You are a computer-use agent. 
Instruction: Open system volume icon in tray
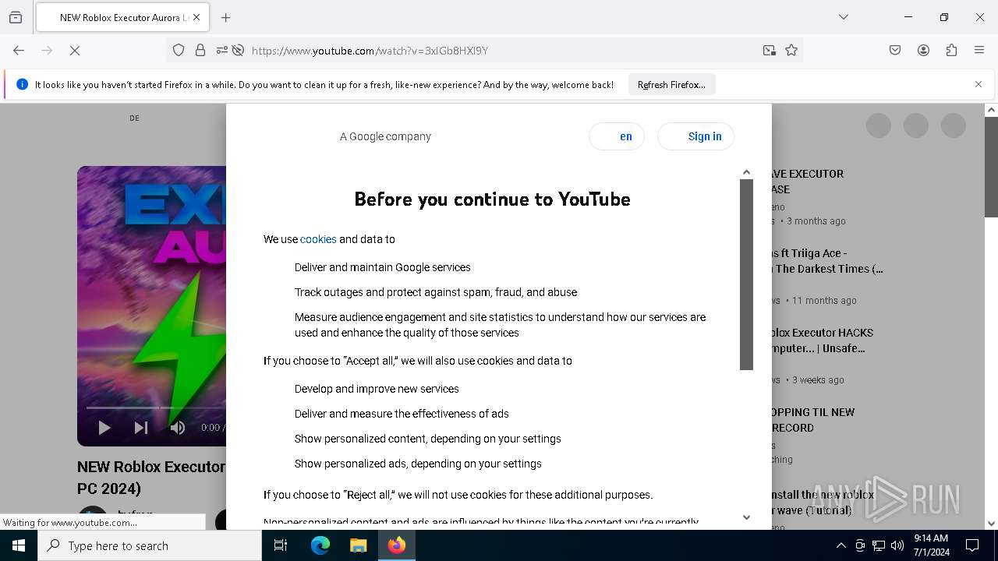coord(897,545)
